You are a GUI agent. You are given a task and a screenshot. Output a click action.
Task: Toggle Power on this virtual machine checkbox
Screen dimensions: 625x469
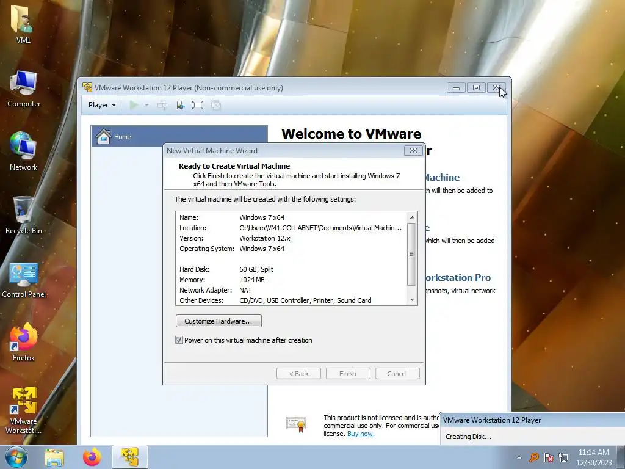pyautogui.click(x=179, y=340)
